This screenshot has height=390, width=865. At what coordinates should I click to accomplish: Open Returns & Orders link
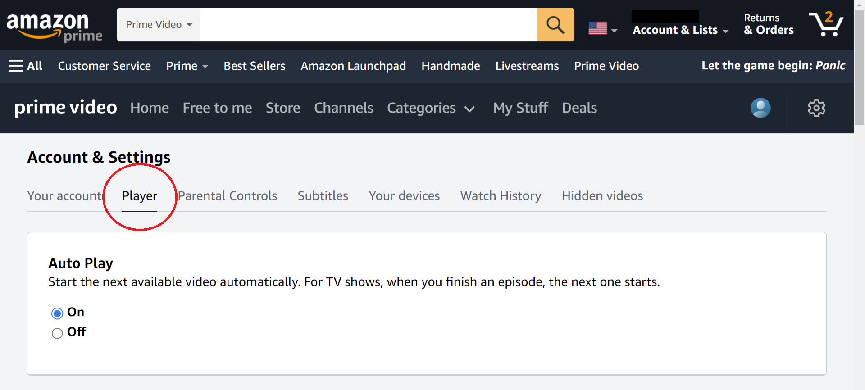pos(769,24)
